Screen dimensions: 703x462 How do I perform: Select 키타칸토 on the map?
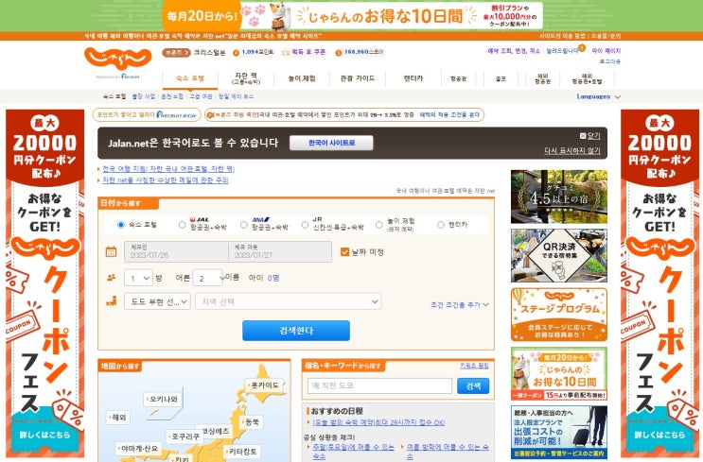pos(242,452)
